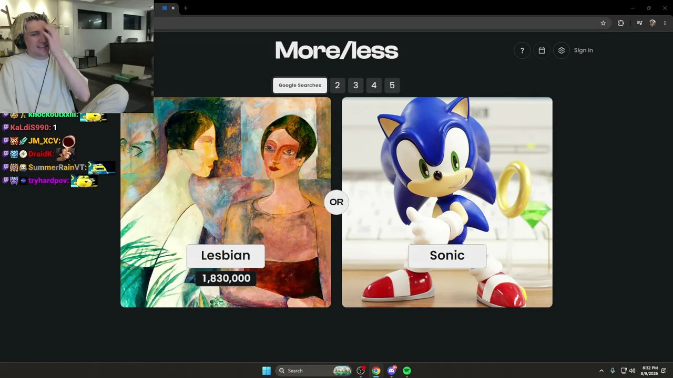Close the current browser tab
Viewport: 673px width, 378px height.
point(173,8)
